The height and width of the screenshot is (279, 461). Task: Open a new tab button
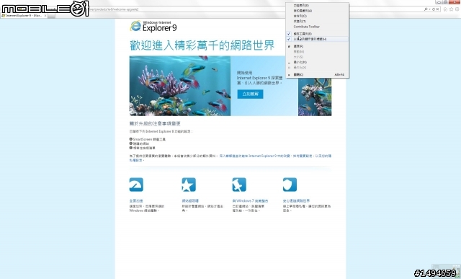tap(51, 16)
